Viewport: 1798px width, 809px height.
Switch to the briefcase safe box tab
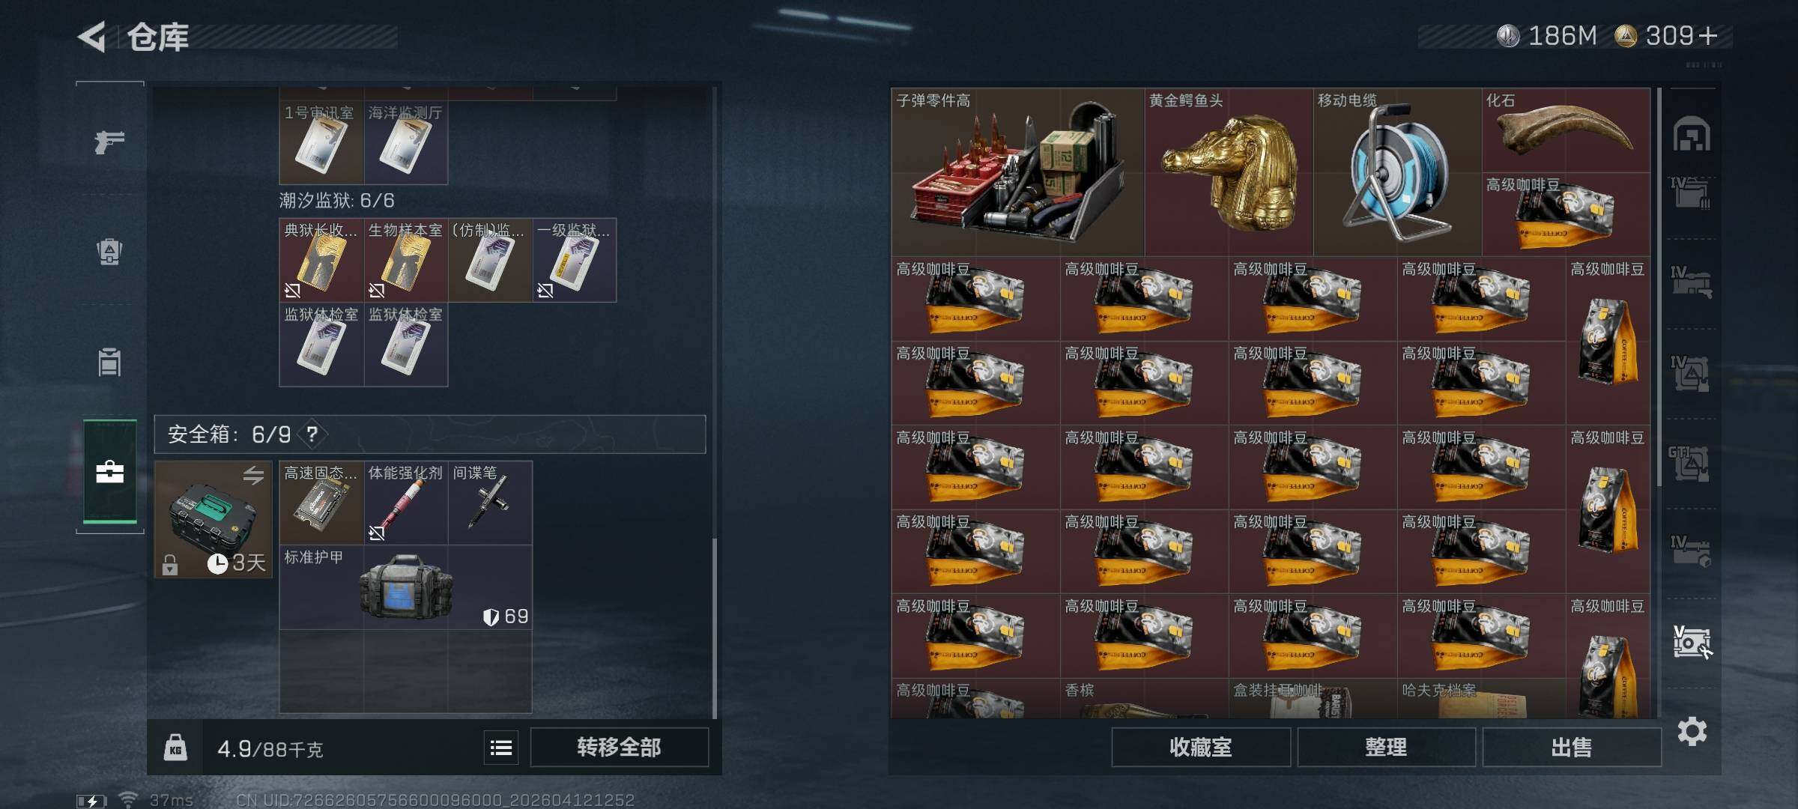pos(109,471)
